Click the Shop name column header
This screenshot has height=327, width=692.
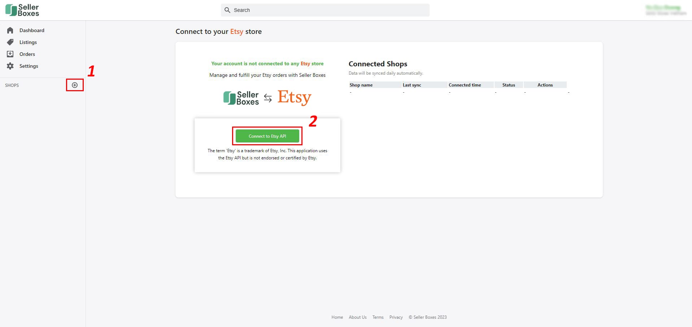(x=361, y=85)
